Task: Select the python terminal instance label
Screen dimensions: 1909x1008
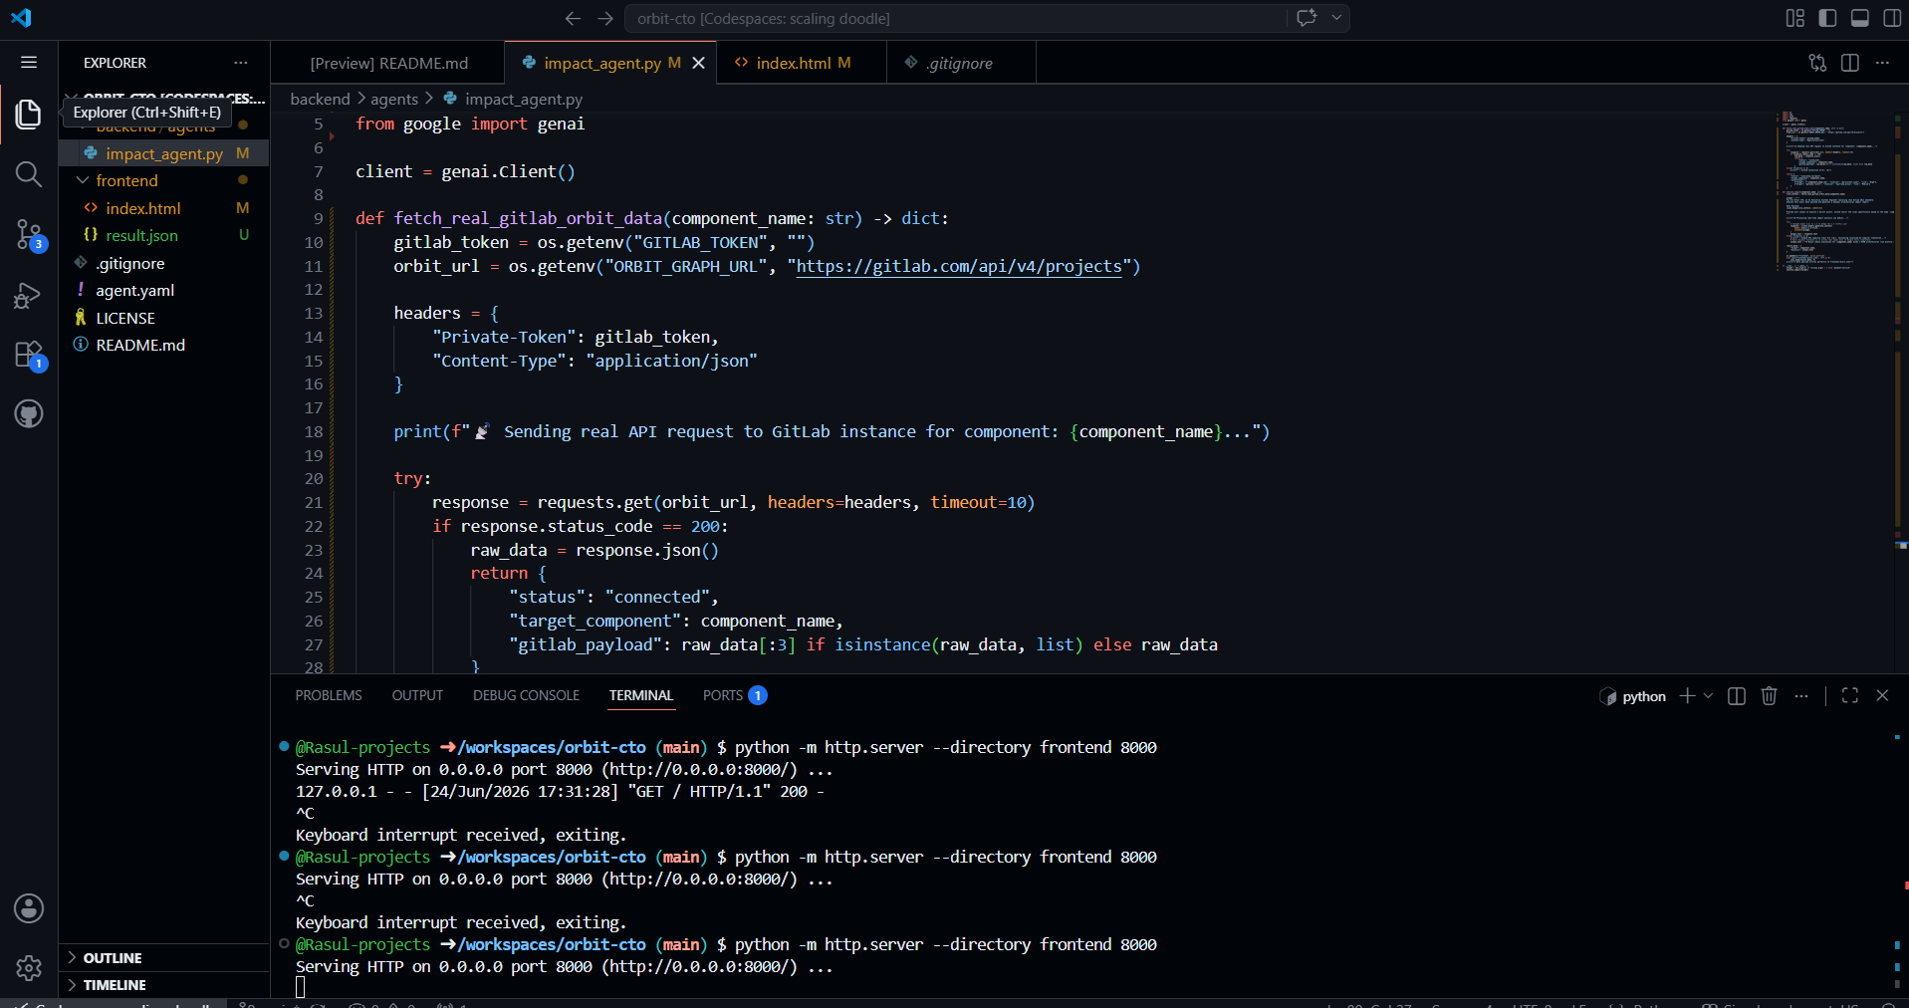Action: click(x=1633, y=696)
